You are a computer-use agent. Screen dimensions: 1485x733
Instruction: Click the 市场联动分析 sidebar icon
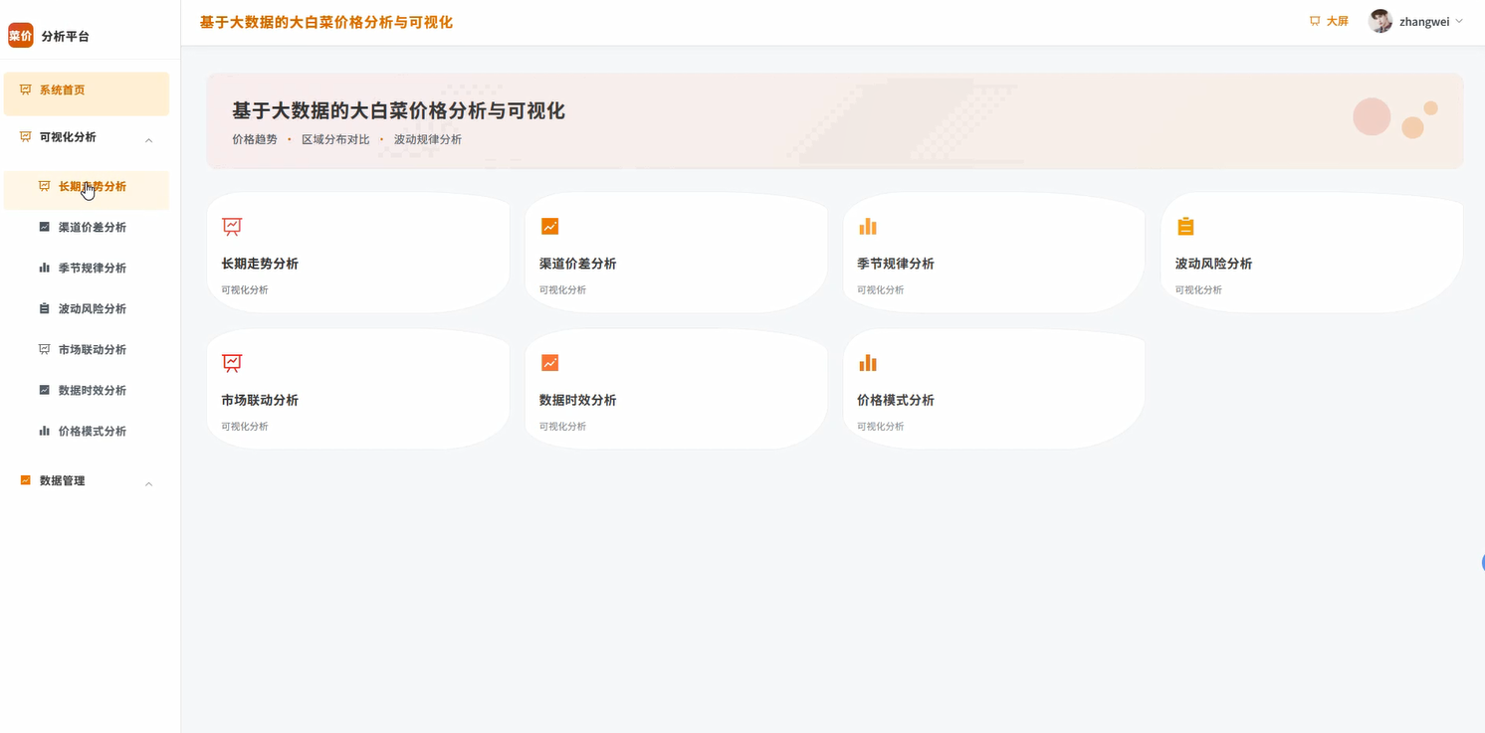coord(44,349)
